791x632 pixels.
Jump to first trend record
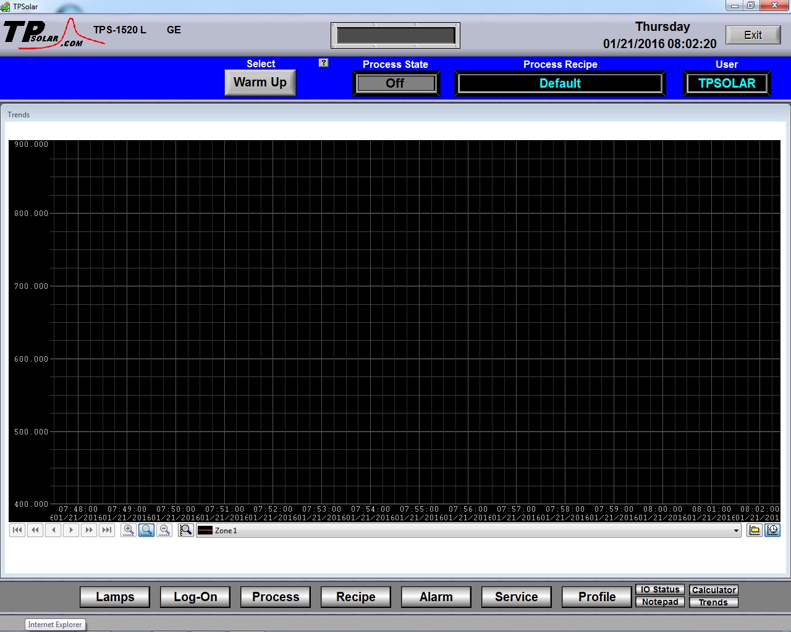[x=17, y=530]
